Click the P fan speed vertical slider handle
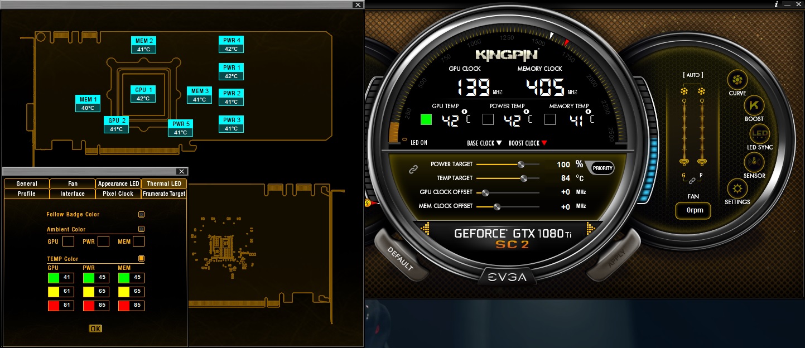 pyautogui.click(x=702, y=162)
